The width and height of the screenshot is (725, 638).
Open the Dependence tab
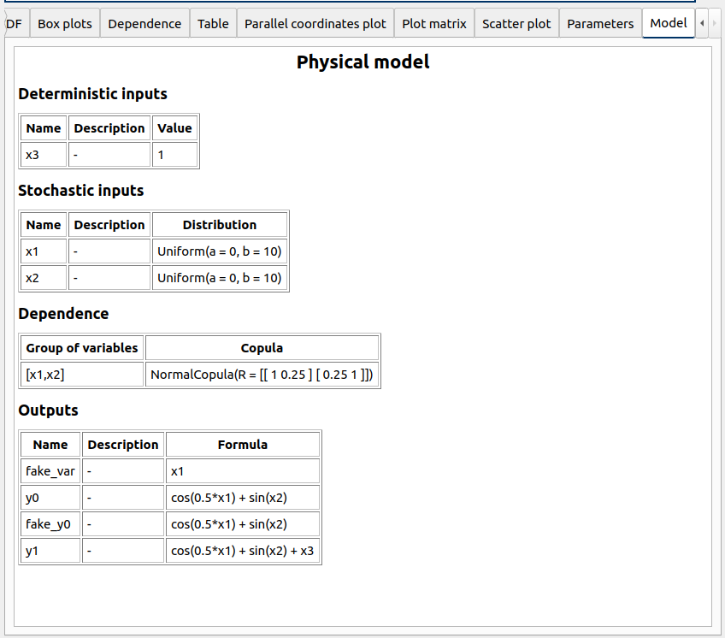click(x=144, y=23)
